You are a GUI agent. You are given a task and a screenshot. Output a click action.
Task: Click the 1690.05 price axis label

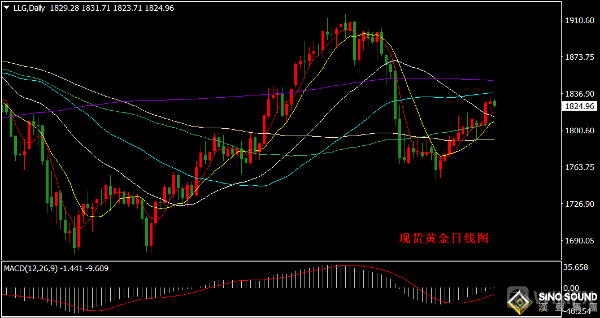(x=579, y=241)
